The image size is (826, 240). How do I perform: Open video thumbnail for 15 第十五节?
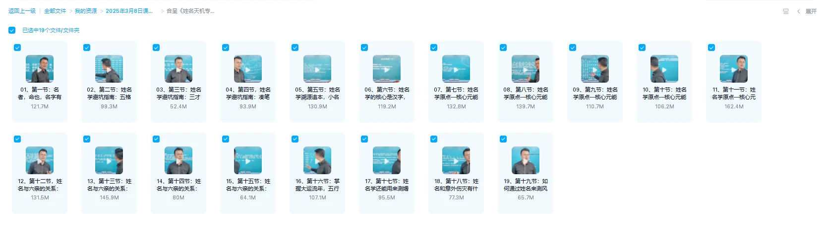click(x=248, y=160)
